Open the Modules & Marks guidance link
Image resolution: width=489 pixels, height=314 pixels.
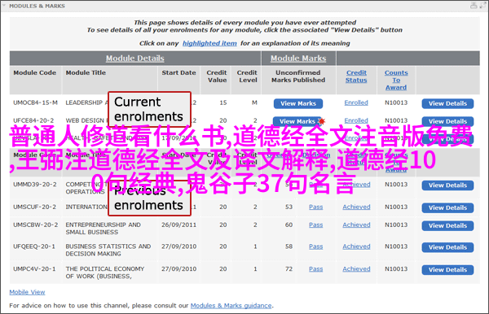(231, 306)
